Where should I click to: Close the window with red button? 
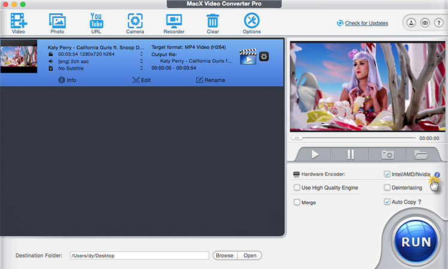(x=5, y=4)
